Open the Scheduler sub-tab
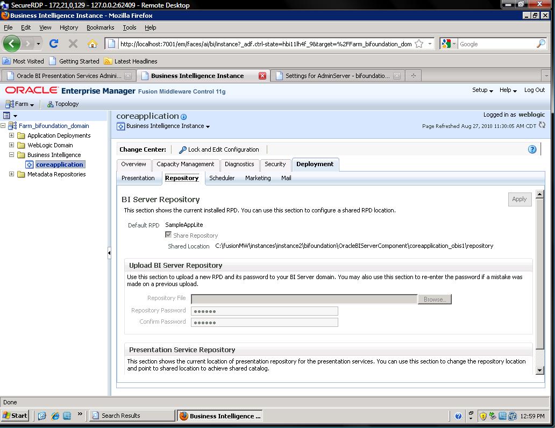 pyautogui.click(x=222, y=178)
